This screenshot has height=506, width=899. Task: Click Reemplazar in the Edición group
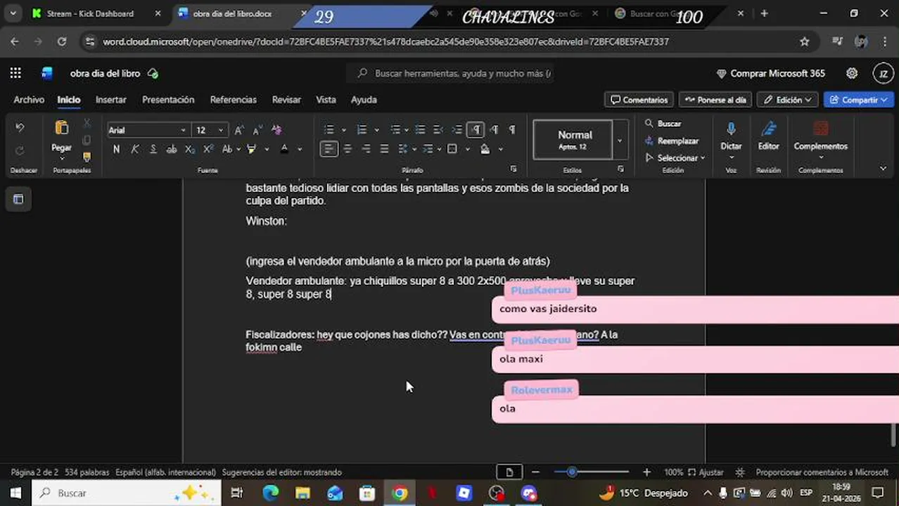(x=671, y=141)
